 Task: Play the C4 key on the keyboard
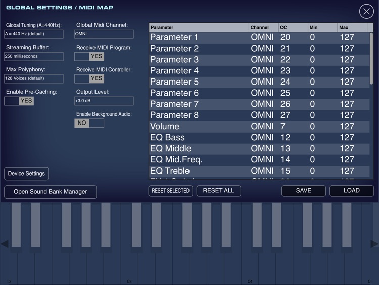[x=250, y=269]
